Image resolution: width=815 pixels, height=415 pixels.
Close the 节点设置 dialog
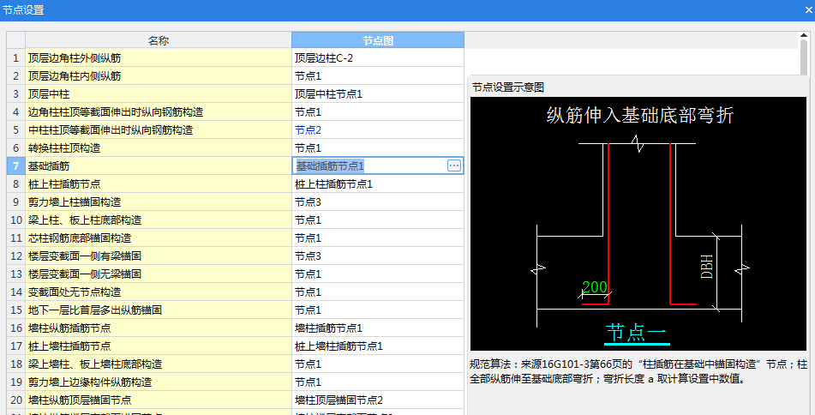click(808, 10)
